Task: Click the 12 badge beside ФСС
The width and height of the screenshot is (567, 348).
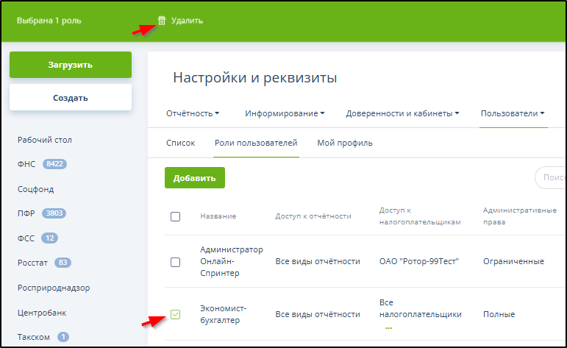Action: click(x=49, y=238)
